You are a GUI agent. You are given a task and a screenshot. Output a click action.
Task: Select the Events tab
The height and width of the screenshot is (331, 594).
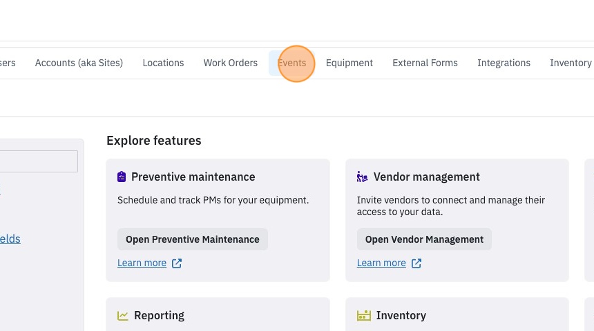[x=291, y=63]
